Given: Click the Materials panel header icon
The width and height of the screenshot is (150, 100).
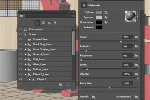Looking at the screenshot, I should click(84, 5).
